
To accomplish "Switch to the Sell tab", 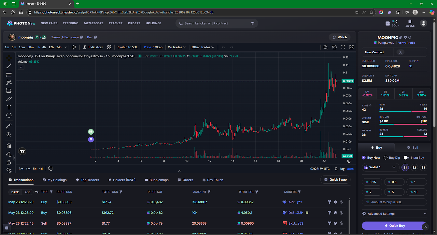I will click(412, 148).
